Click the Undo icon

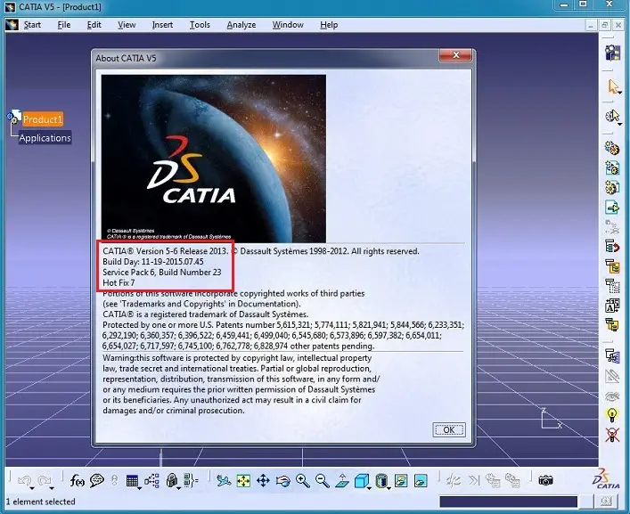[25, 480]
